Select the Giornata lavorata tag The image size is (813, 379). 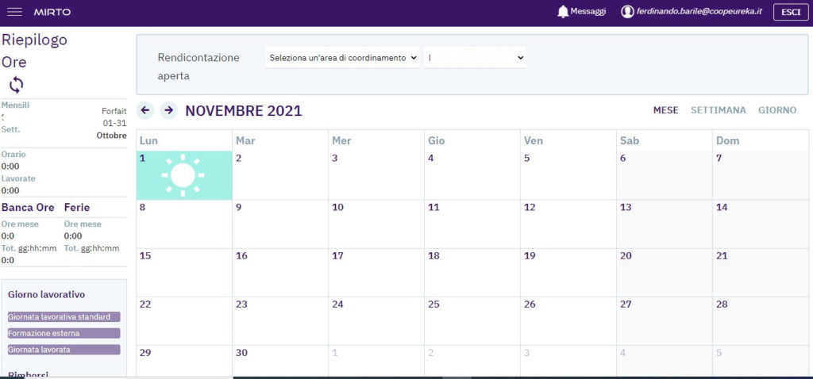[x=64, y=350]
